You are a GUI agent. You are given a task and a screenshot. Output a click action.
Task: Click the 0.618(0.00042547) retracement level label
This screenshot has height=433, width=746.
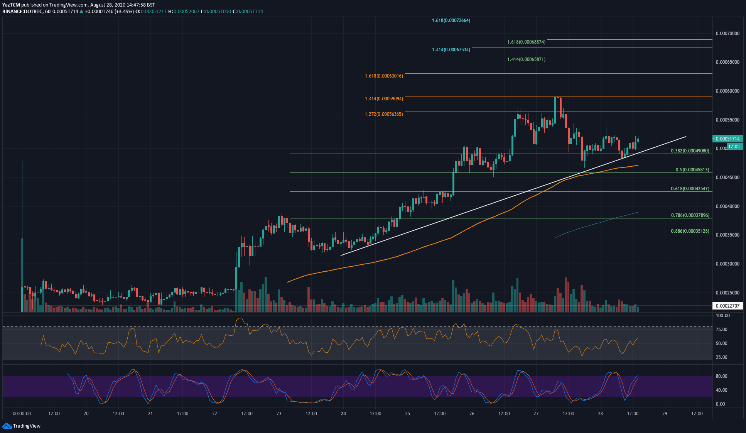[690, 189]
